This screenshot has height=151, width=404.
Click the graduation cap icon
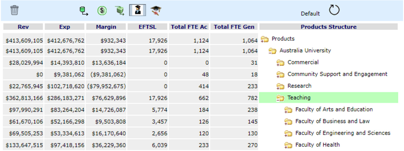coord(156,11)
